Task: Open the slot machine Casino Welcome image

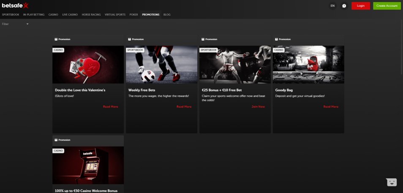Action: coord(88,165)
